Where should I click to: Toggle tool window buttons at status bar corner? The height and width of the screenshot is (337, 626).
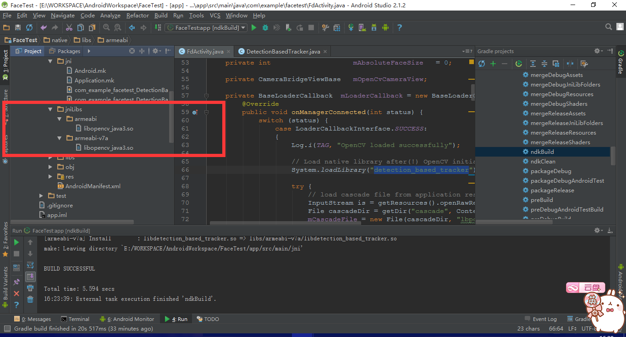6,328
